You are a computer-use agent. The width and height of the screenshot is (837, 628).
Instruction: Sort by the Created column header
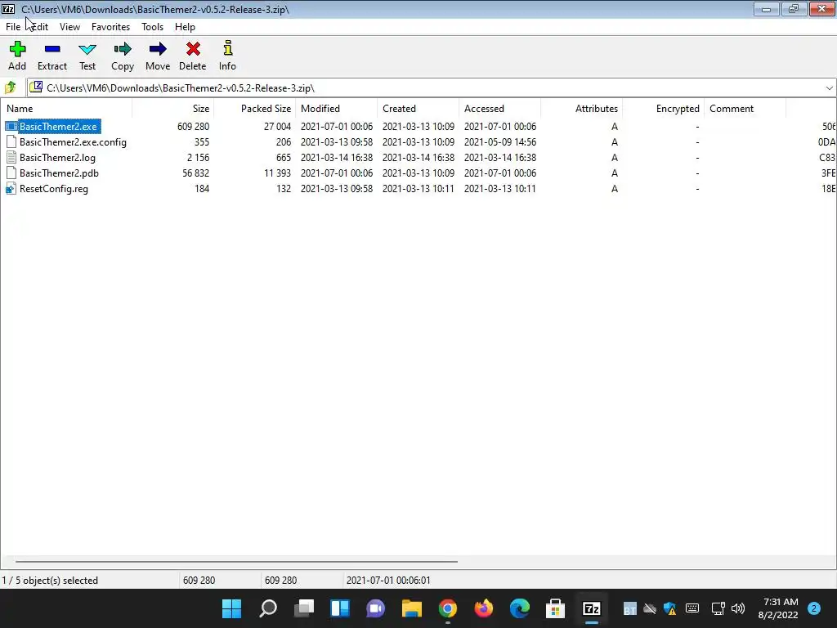[418, 109]
